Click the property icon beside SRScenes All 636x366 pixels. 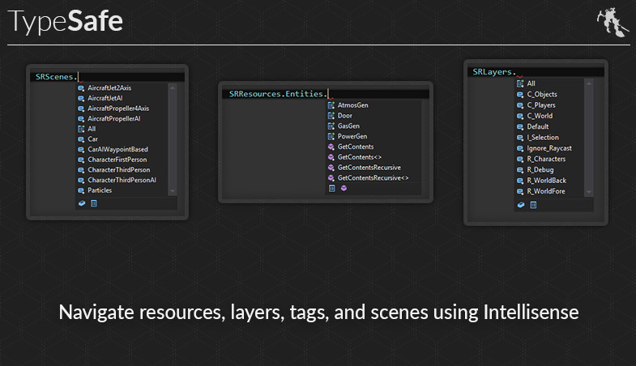pos(81,129)
